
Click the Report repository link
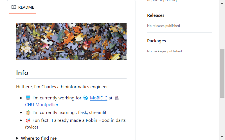(x=162, y=1)
